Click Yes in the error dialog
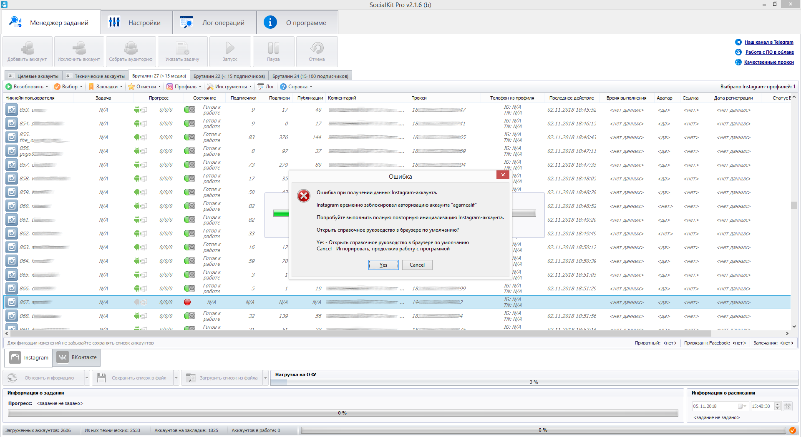This screenshot has width=801, height=437. [x=383, y=265]
